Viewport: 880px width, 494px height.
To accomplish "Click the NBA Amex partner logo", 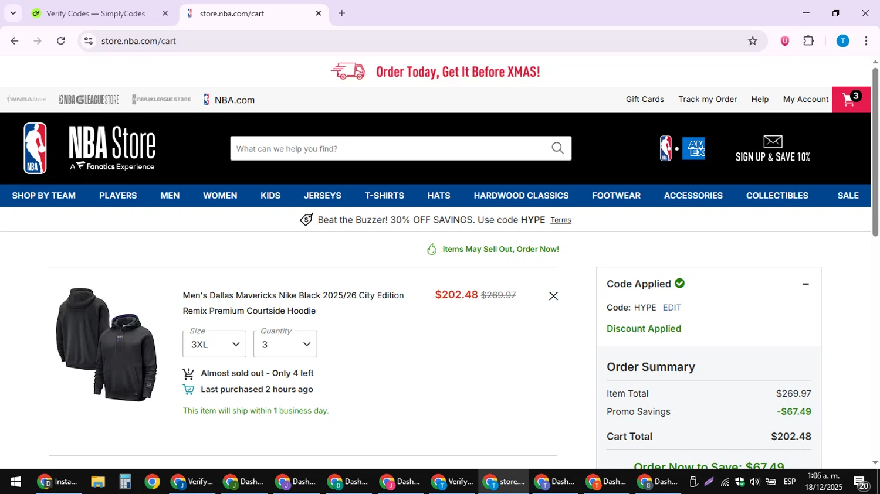I will 682,148.
